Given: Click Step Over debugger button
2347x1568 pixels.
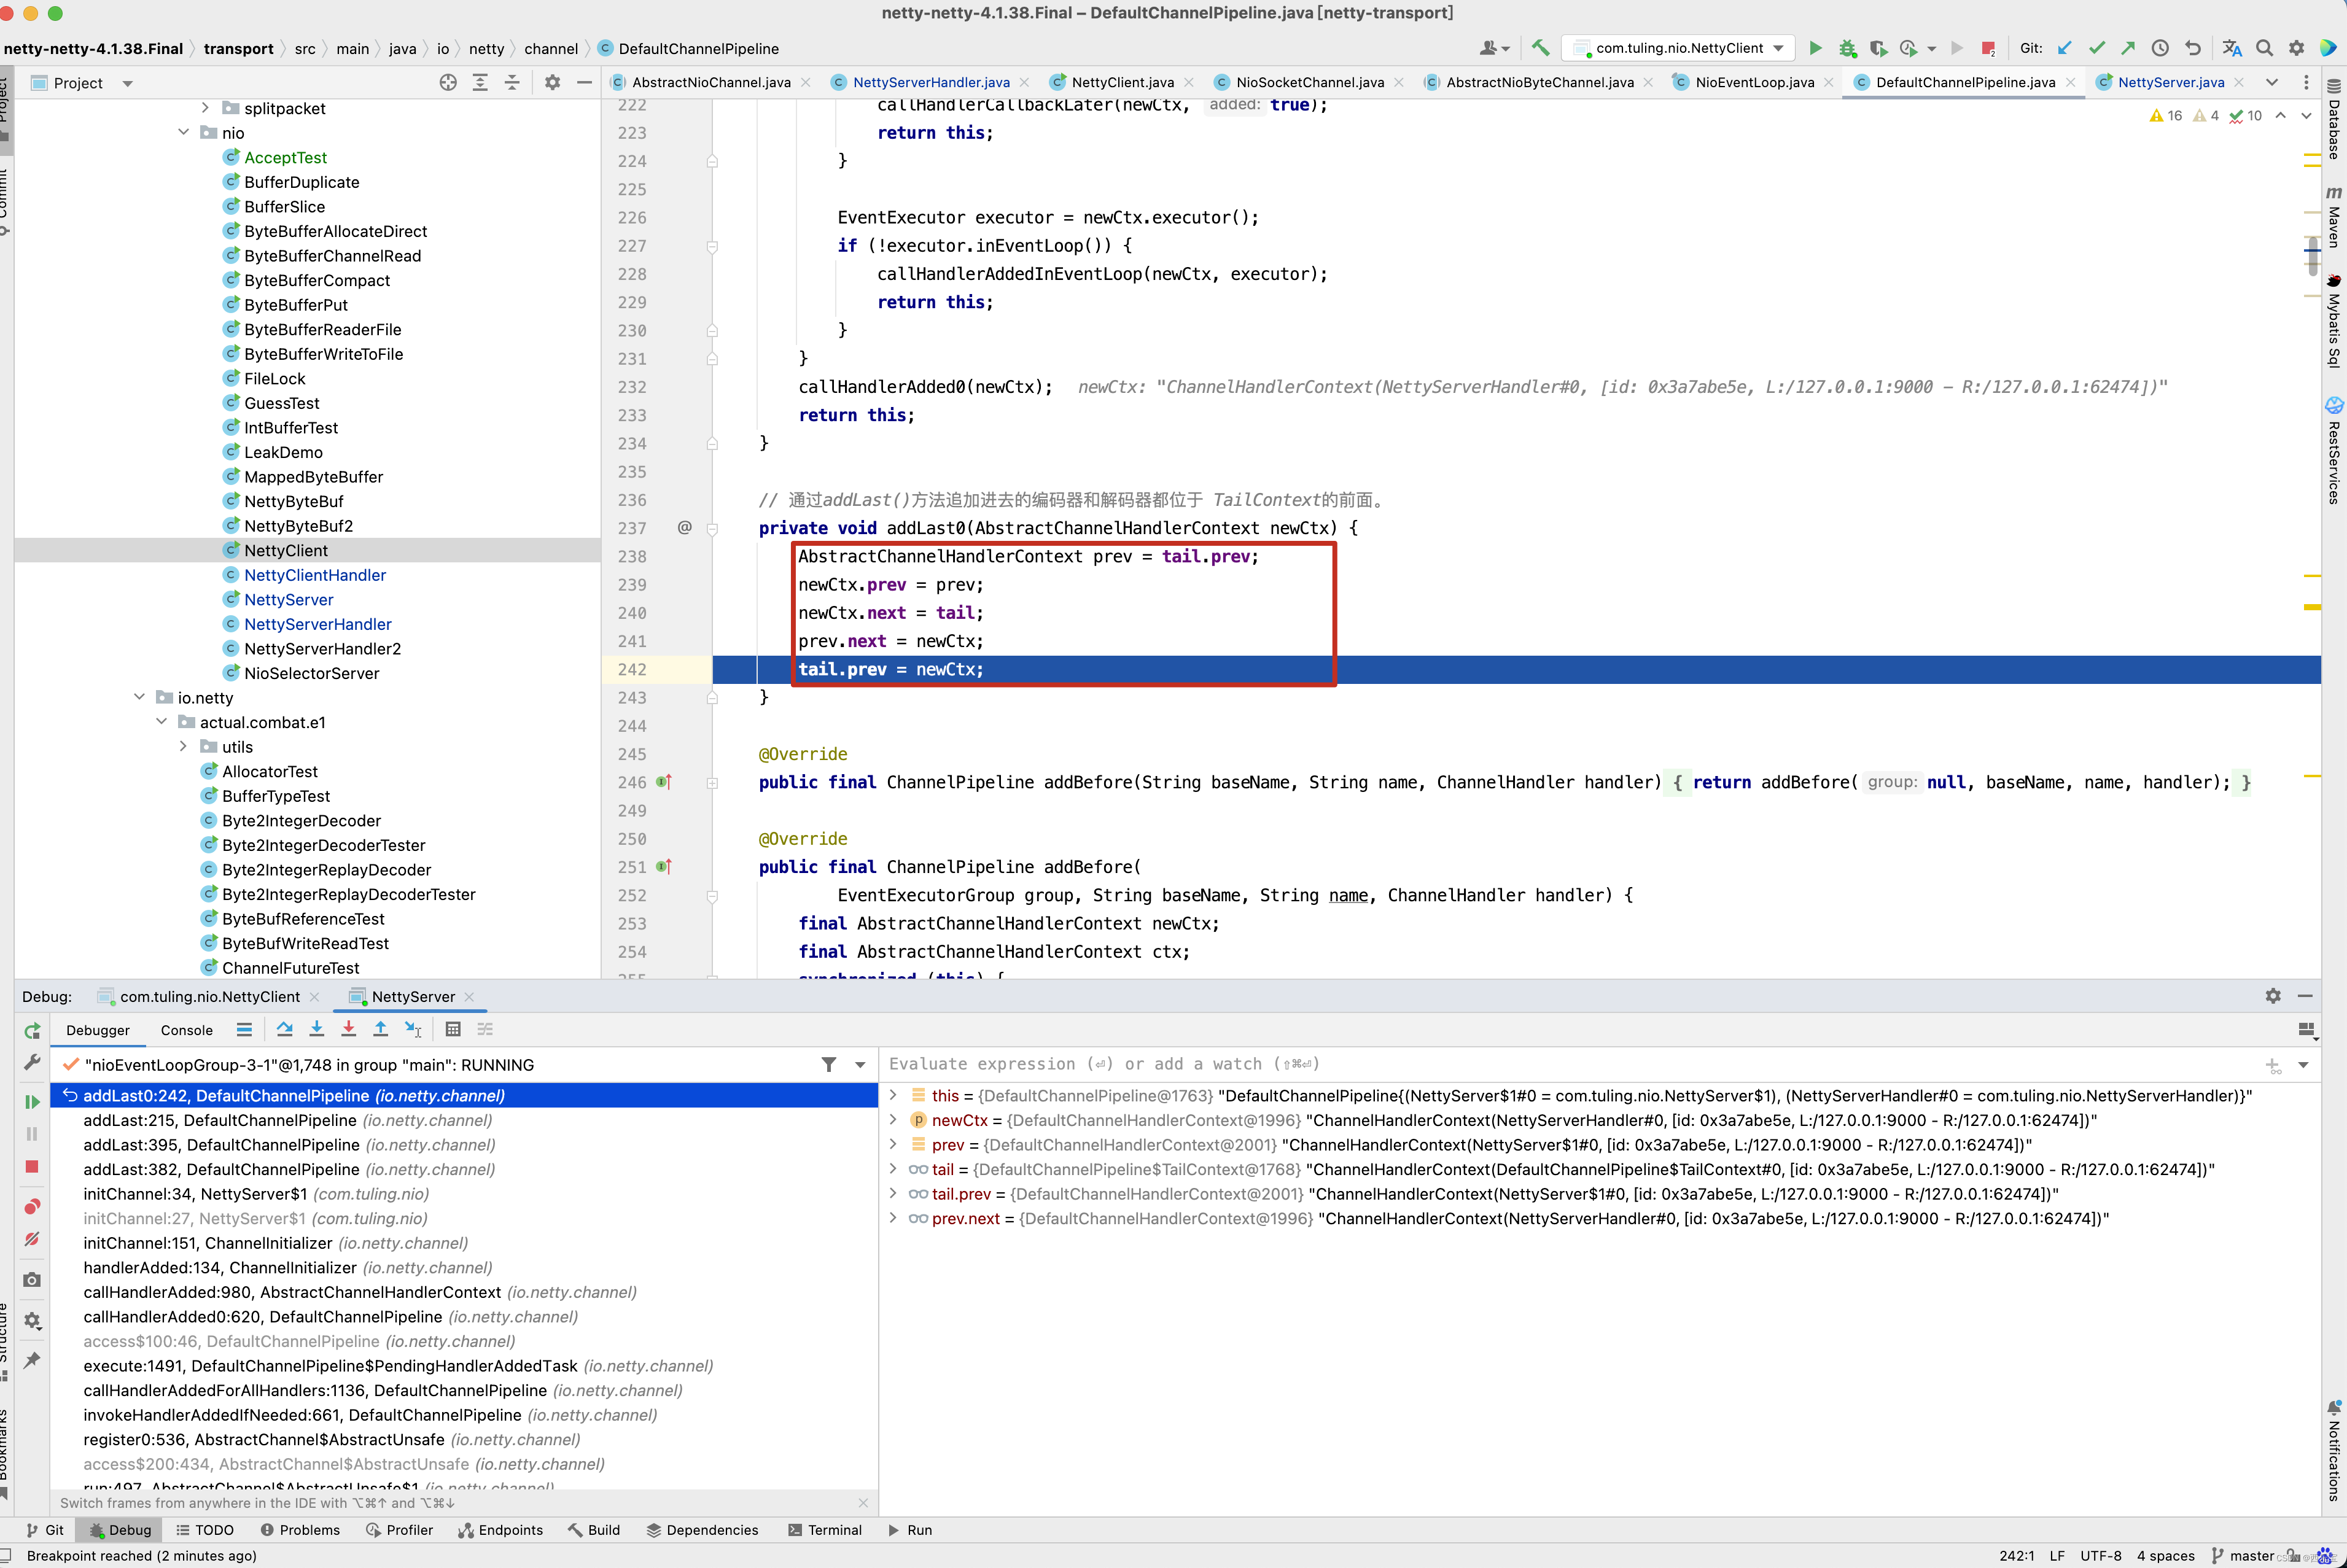Looking at the screenshot, I should click(x=284, y=1029).
